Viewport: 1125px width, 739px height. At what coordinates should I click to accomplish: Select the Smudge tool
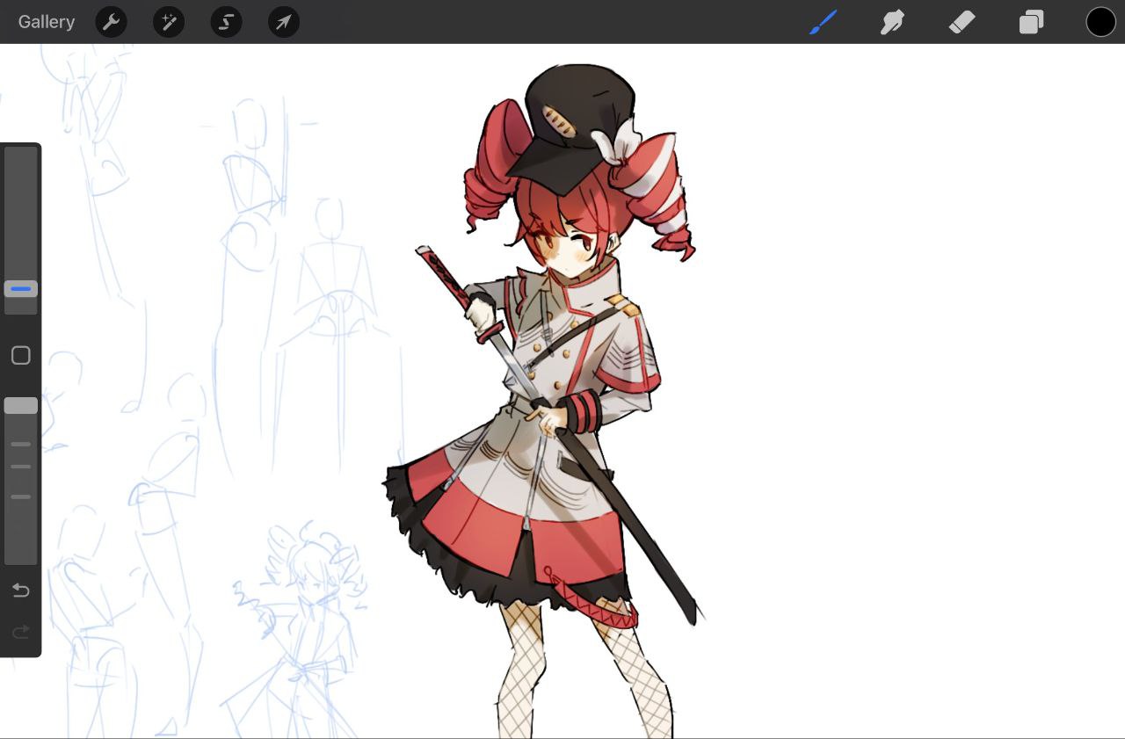click(x=892, y=22)
